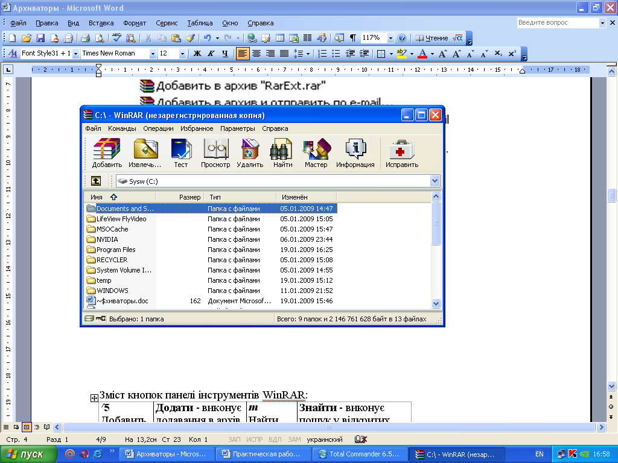Viewport: 618px width, 463px height.
Task: Create a new blank Word document
Action: (13, 38)
